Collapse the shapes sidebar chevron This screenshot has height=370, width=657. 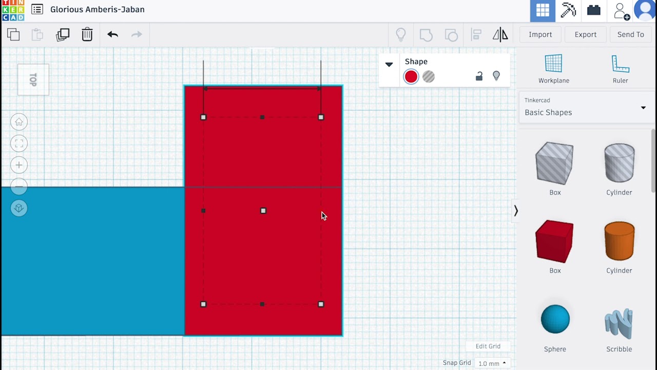[516, 211]
